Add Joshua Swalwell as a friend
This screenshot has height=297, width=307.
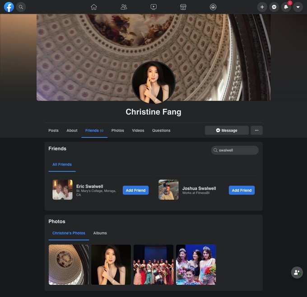(x=242, y=190)
